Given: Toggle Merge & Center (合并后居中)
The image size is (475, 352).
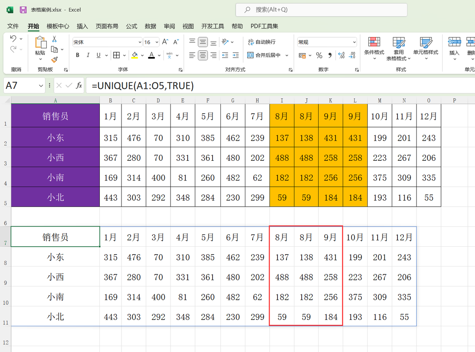Looking at the screenshot, I should [264, 55].
